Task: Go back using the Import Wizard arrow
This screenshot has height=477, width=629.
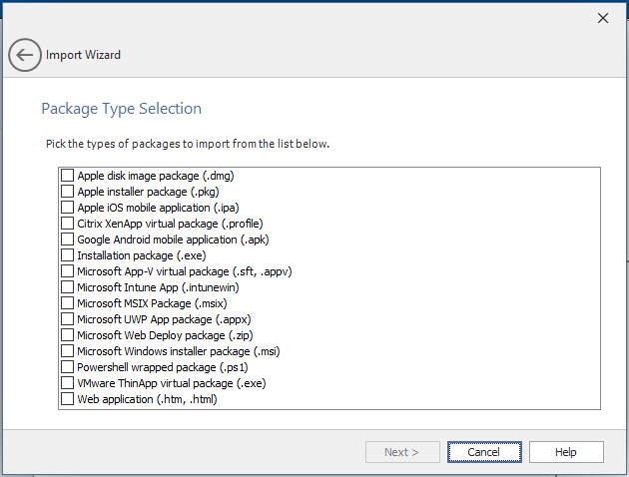Action: [x=25, y=55]
